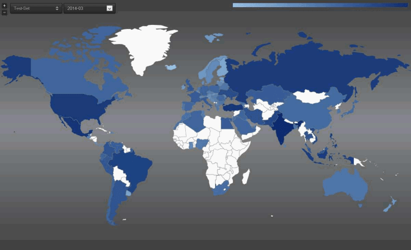The width and height of the screenshot is (411, 250).
Task: Select Svalbard islands
Action: 213,37
